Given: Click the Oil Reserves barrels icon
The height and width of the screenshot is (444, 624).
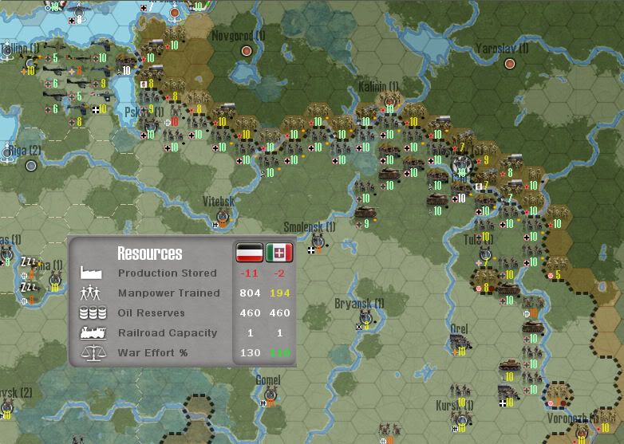Looking at the screenshot, I should tap(92, 313).
